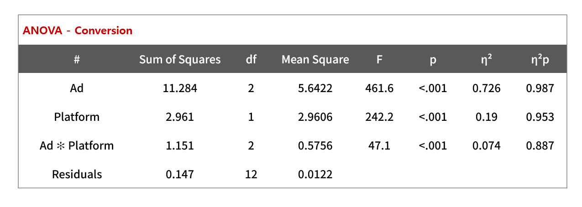Click the Platform row label
The image size is (582, 207).
point(77,117)
